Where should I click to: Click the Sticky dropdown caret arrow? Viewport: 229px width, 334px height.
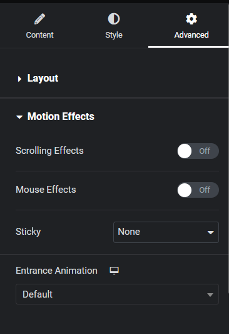pyautogui.click(x=210, y=232)
